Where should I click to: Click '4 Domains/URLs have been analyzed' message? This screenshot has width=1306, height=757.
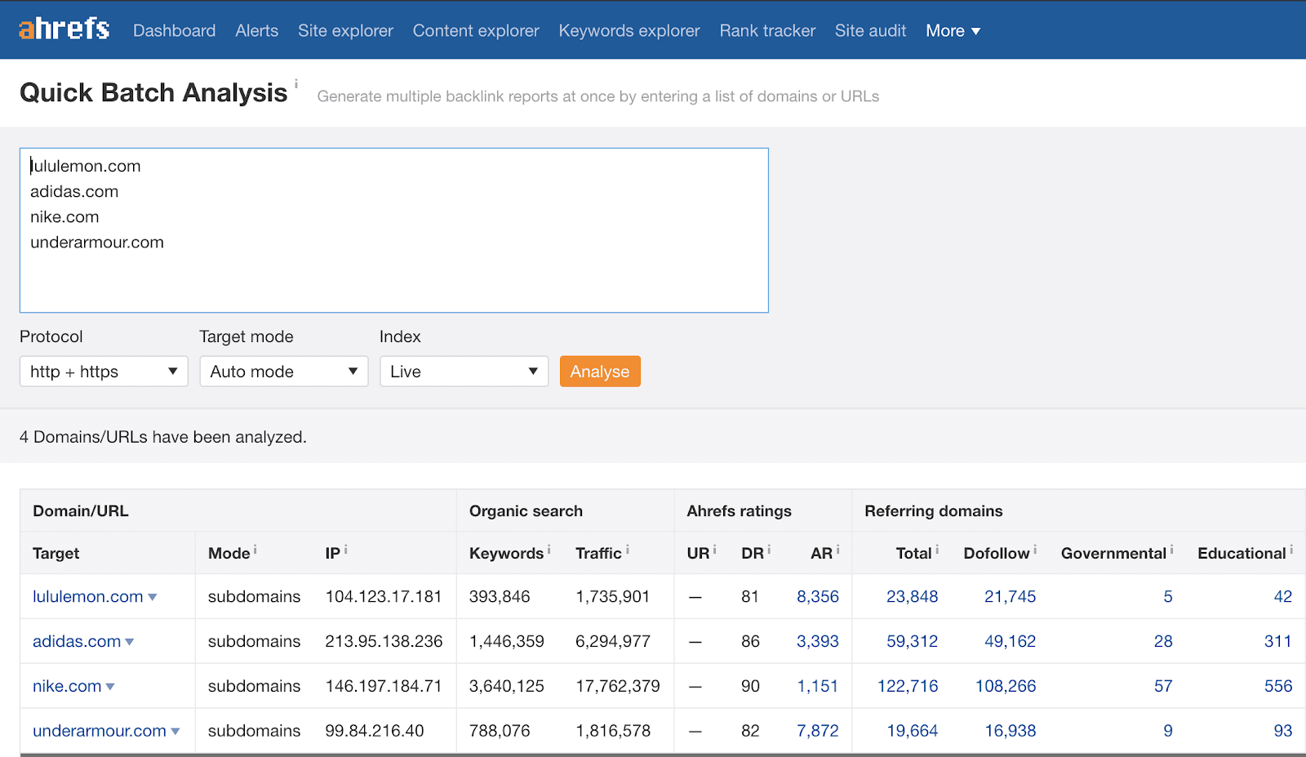(x=163, y=438)
